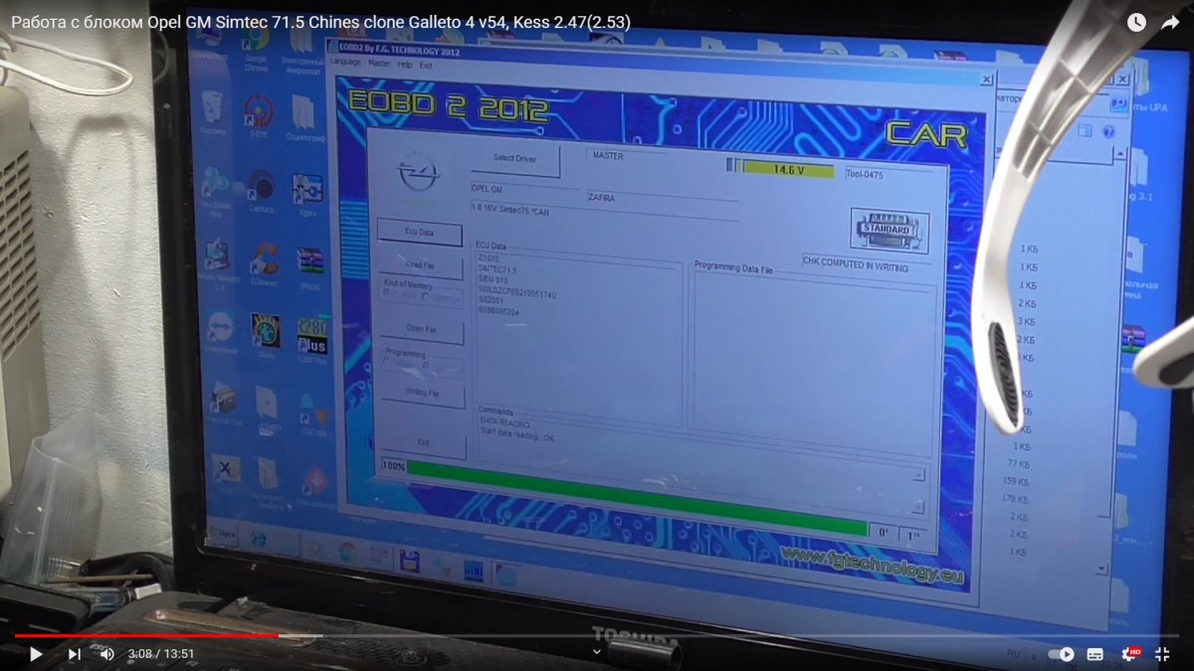
Task: Click the Open File button
Action: [422, 329]
